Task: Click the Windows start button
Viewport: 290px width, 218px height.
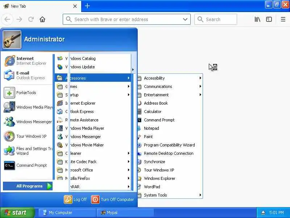Action: pos(17,213)
